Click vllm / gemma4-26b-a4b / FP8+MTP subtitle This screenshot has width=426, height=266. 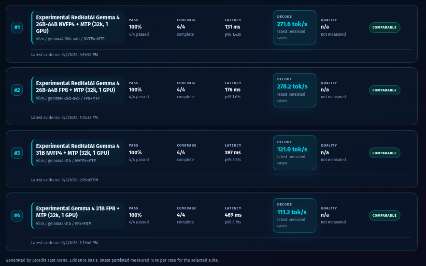(68, 98)
